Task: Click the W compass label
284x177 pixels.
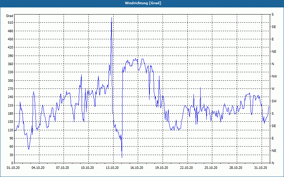Action: 273,89
